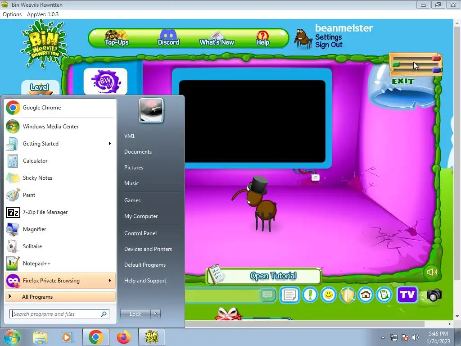The image size is (461, 346).
Task: Launch Magnifier from the Start menu
Action: point(60,229)
